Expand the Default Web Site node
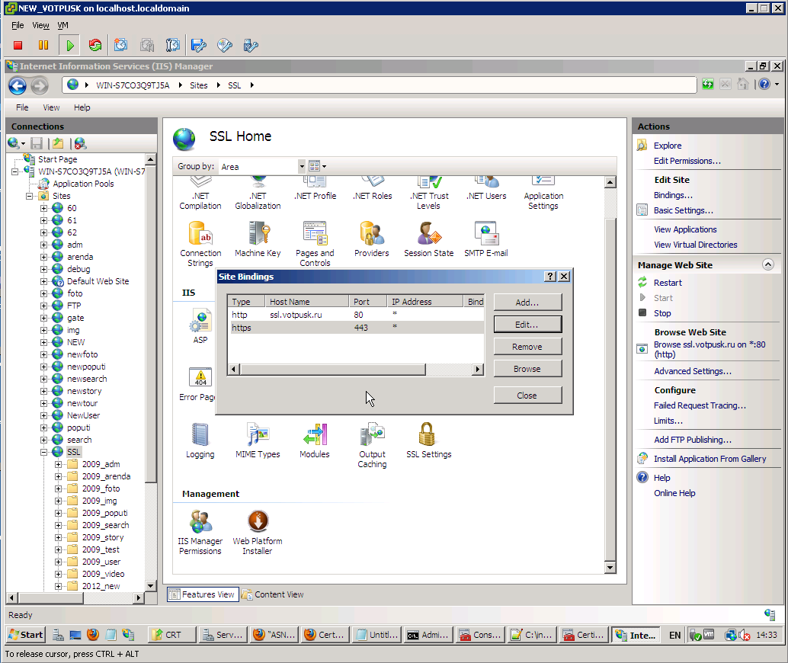788x663 pixels. pyautogui.click(x=43, y=281)
